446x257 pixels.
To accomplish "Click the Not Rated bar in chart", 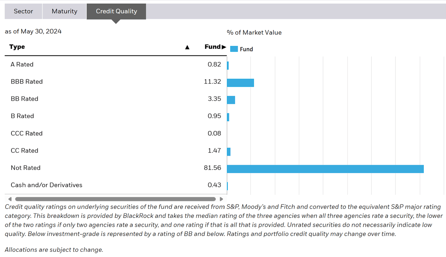I will click(x=325, y=169).
